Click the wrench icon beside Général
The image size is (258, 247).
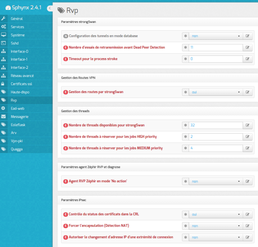(3, 18)
